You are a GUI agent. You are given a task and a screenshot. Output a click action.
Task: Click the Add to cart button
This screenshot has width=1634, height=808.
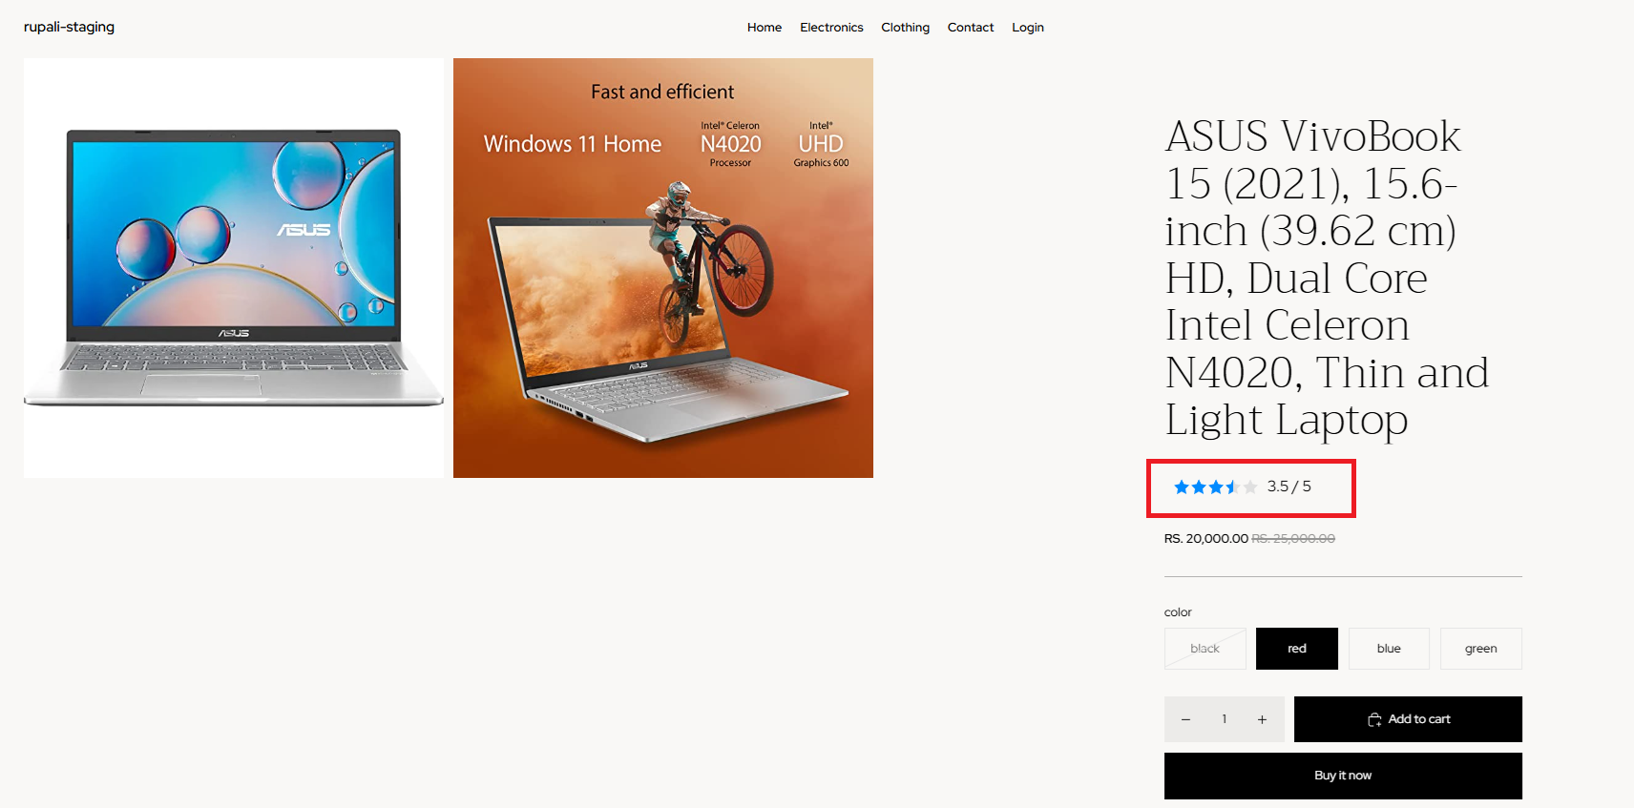[x=1408, y=719]
